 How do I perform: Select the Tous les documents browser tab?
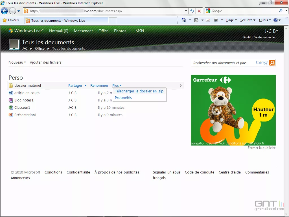point(67,20)
